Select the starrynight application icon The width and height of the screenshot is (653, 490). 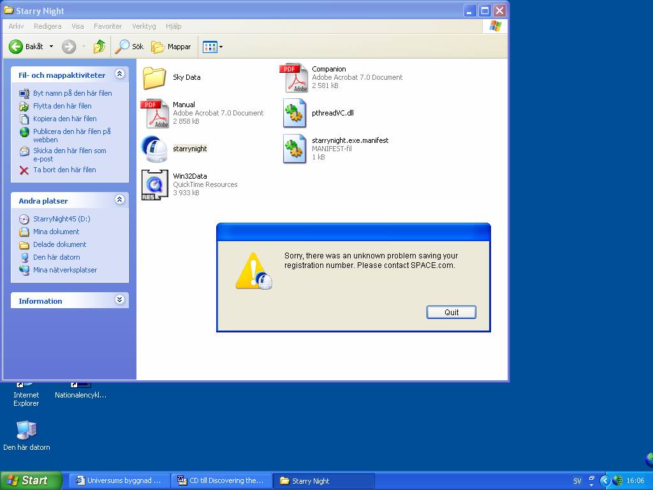[x=154, y=149]
